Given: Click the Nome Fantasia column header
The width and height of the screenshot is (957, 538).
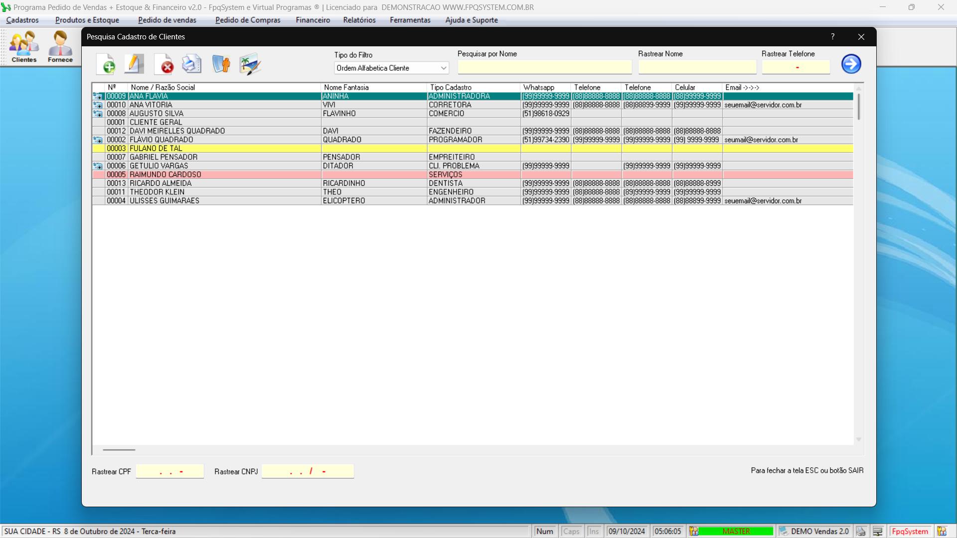Looking at the screenshot, I should click(374, 88).
